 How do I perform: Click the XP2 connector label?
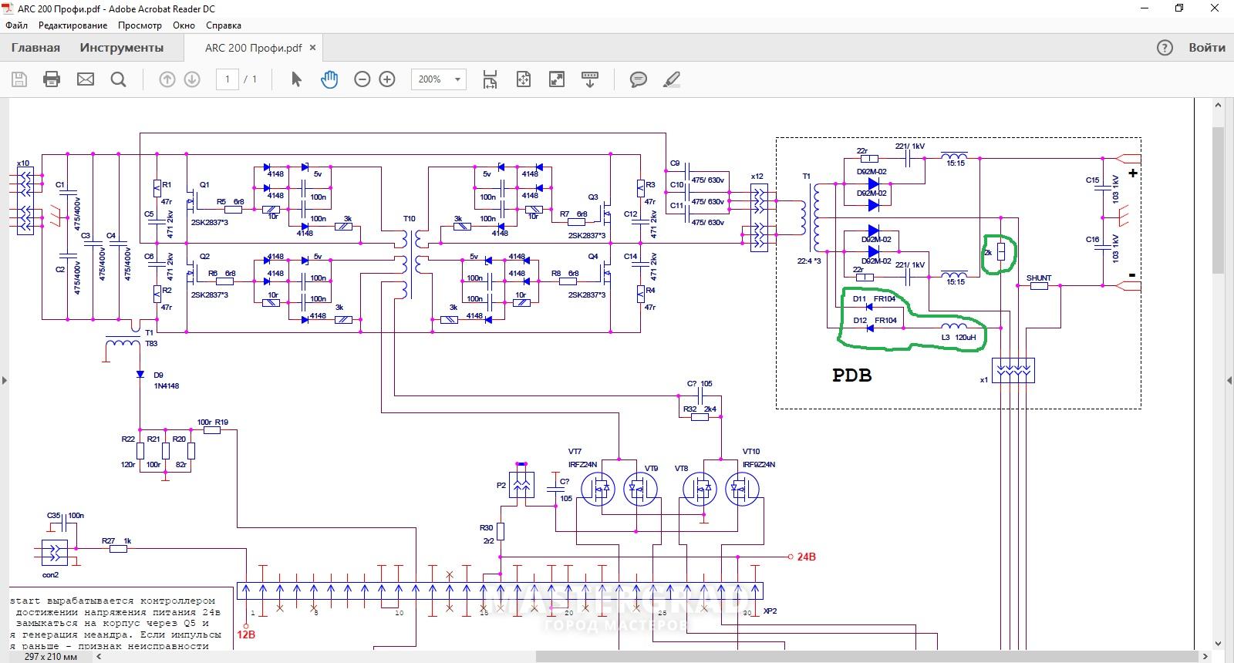click(770, 611)
